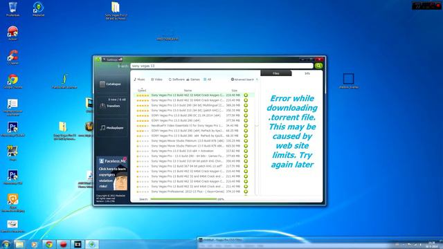Sort results by Size column
This screenshot has height=249, width=443.
[x=234, y=91]
